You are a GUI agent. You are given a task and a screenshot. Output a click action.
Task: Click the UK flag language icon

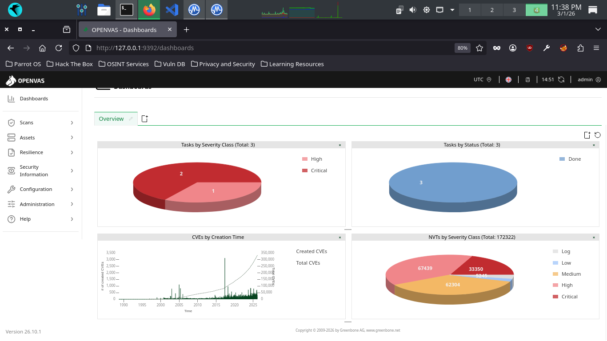point(508,79)
